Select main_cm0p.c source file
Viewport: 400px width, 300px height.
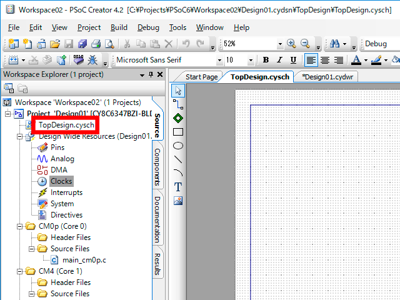[84, 260]
